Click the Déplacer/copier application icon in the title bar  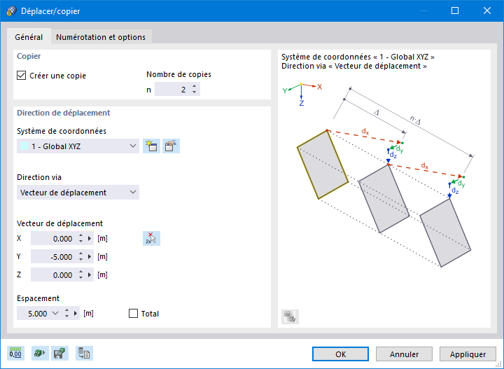[x=12, y=11]
